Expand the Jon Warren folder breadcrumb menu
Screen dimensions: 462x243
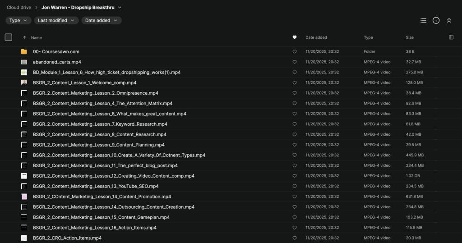click(119, 8)
